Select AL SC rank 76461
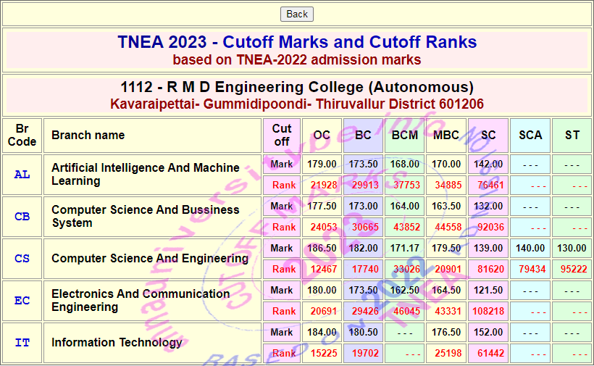The height and width of the screenshot is (366, 594). tap(490, 185)
